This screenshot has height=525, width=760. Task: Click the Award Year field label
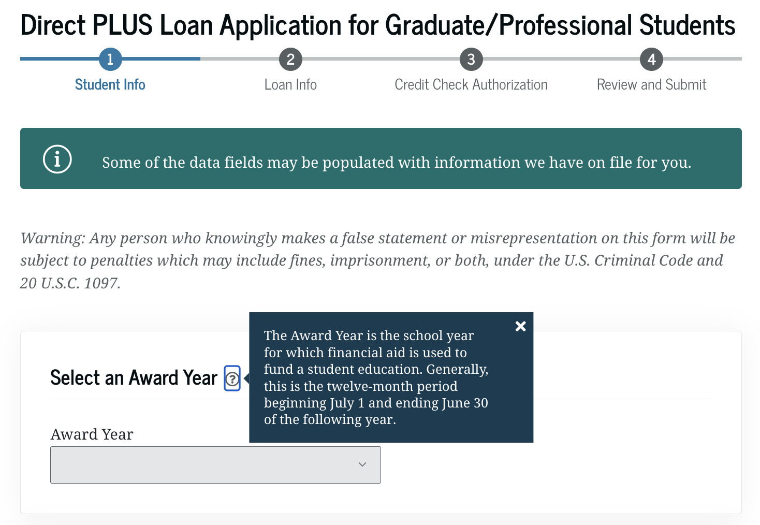[92, 434]
